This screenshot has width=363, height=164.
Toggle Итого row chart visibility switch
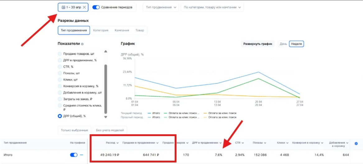coord(74,155)
